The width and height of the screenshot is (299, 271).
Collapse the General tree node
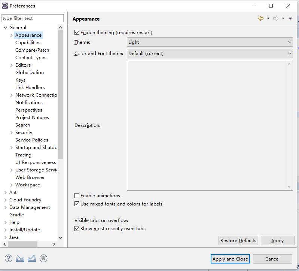[5, 28]
